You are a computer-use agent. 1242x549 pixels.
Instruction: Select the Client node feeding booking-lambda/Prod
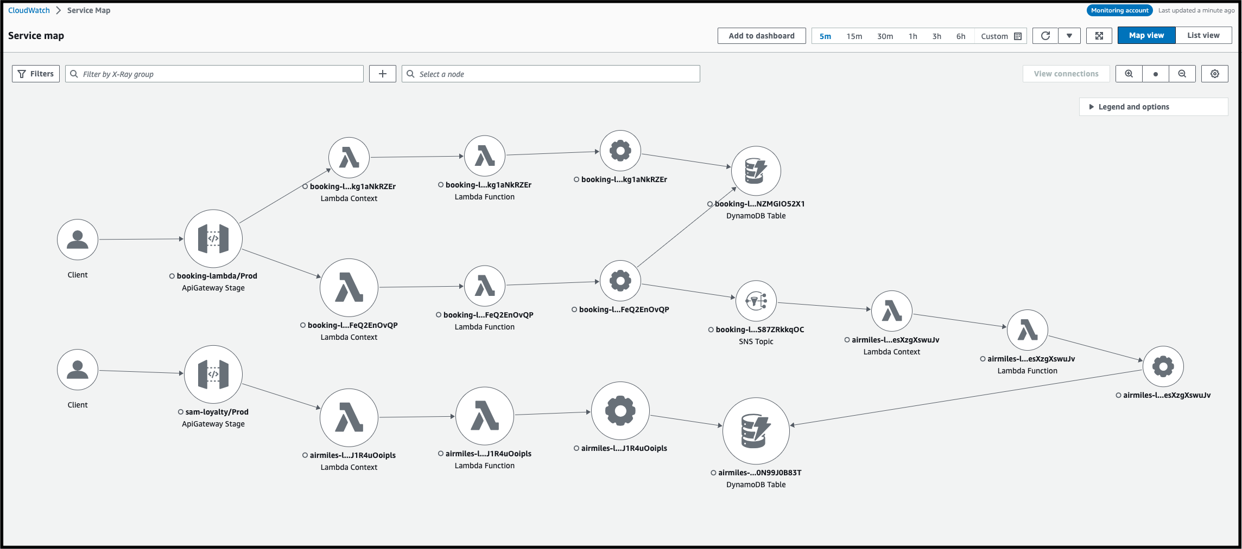78,240
